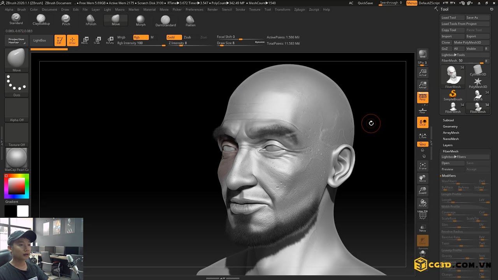This screenshot has height=280, width=498.
Task: Open the Brush menu
Action: point(22,9)
